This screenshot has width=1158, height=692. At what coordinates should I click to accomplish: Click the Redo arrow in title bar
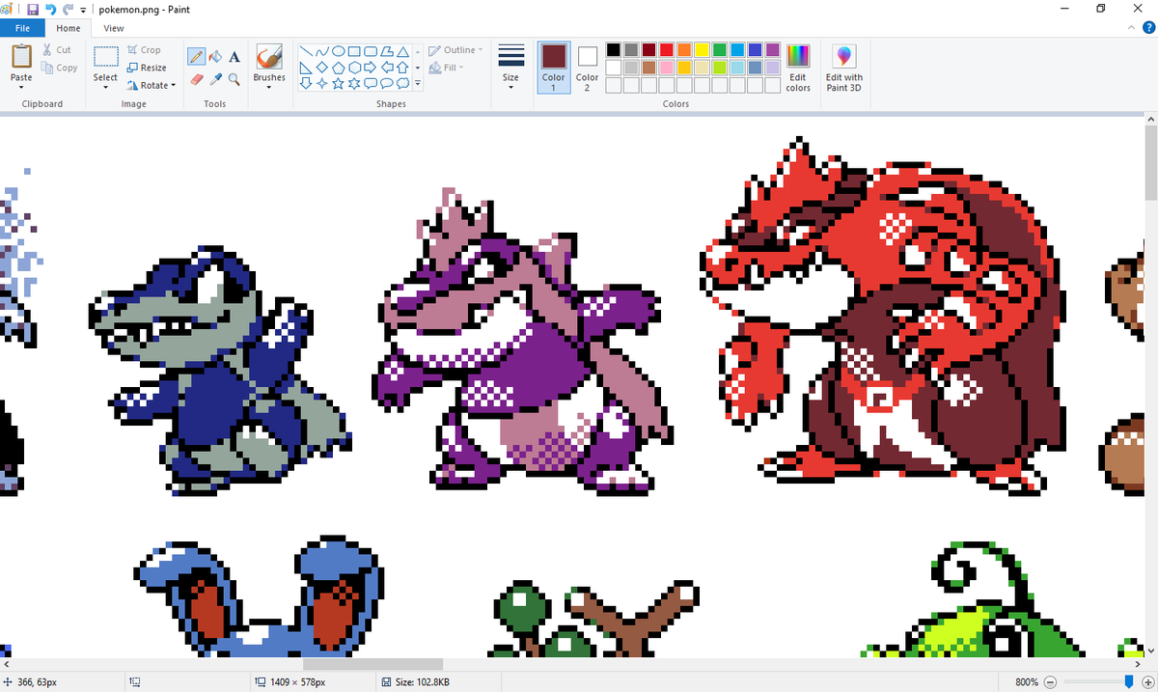click(x=68, y=9)
